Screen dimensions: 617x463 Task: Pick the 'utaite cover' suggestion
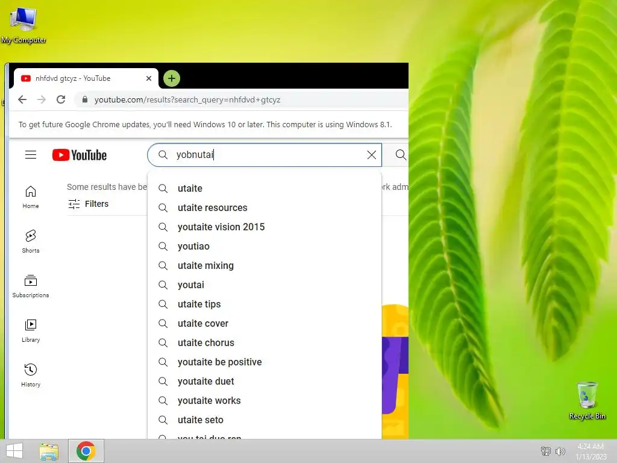pos(265,323)
